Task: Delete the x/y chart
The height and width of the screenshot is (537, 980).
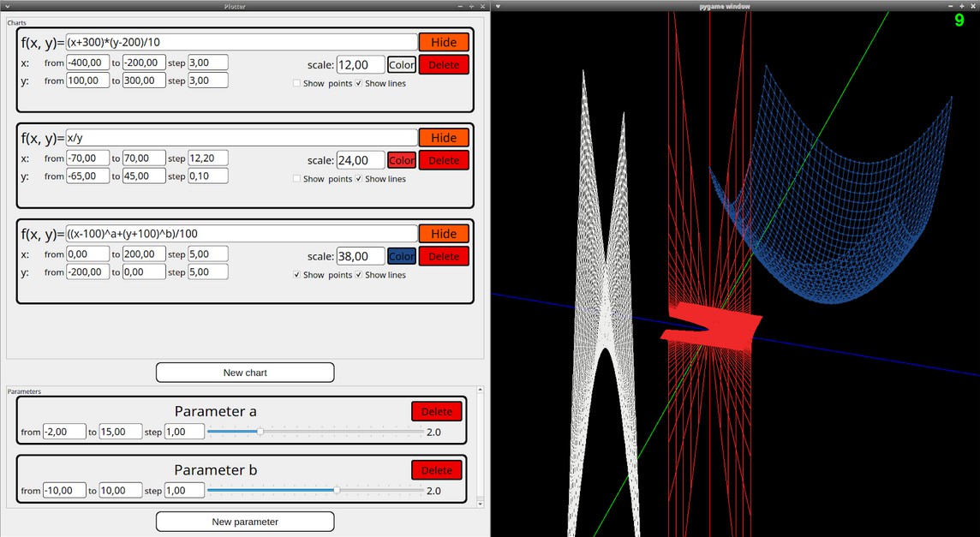Action: (x=444, y=161)
